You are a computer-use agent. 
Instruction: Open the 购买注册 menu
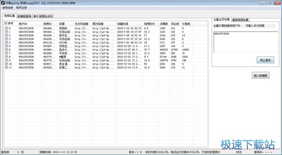pos(22,8)
